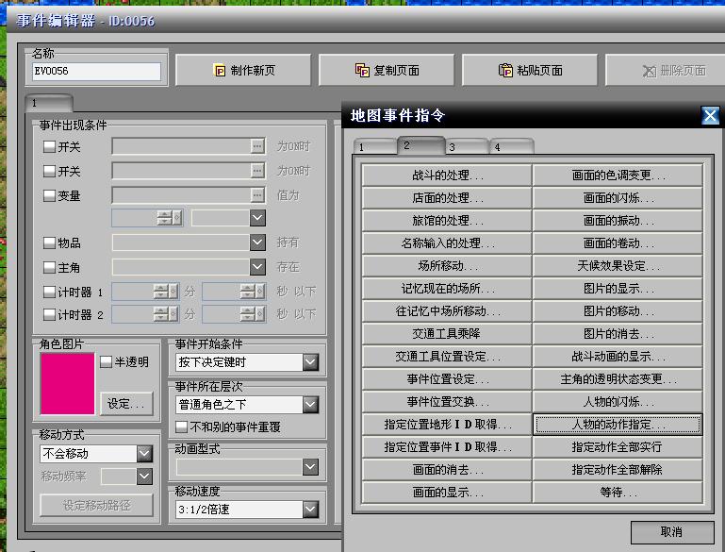This screenshot has width=725, height=552.
Task: Enable the second 开关 condition checkbox
Action: (49, 171)
